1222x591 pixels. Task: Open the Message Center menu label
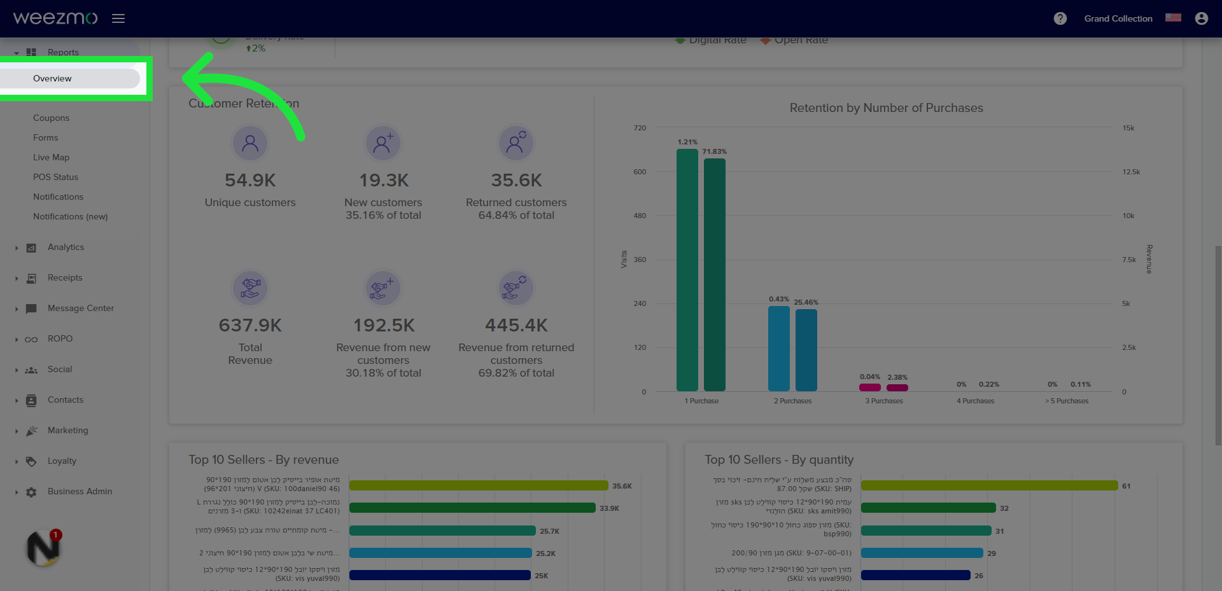pos(81,308)
